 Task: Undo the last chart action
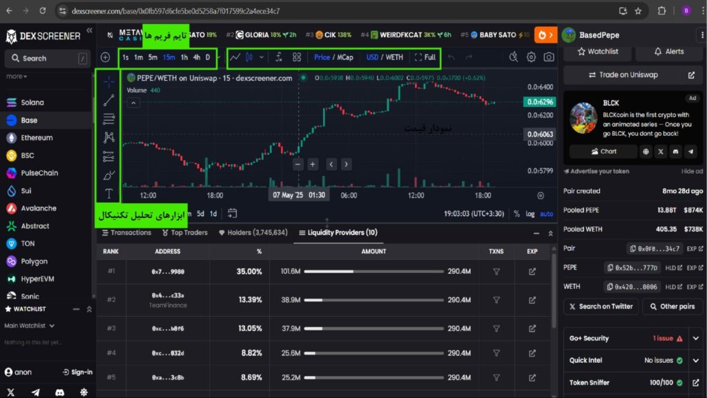[x=452, y=57]
